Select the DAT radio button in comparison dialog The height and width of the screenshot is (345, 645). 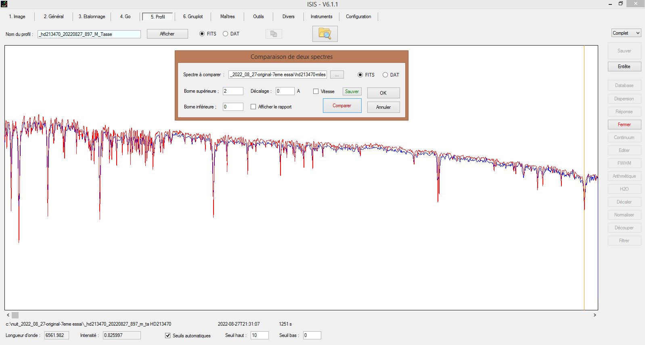385,75
